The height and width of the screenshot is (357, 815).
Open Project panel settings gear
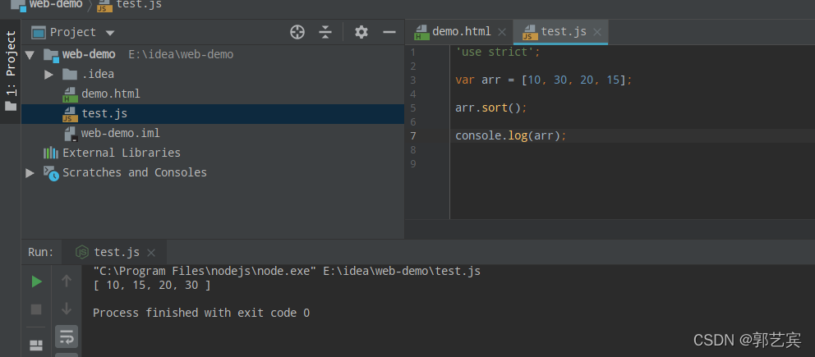pos(361,32)
